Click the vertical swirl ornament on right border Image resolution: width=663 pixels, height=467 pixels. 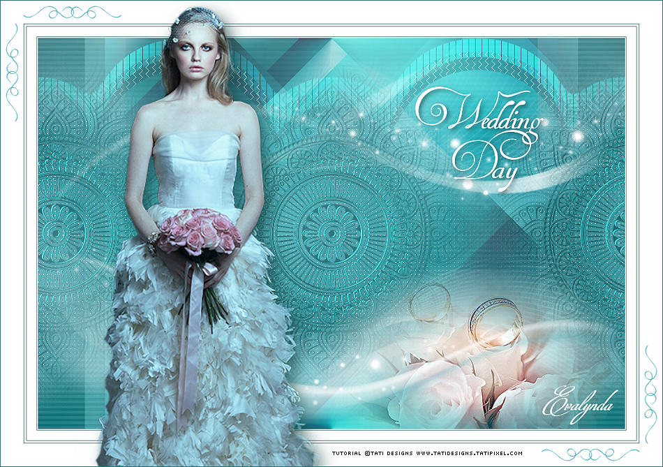pyautogui.click(x=650, y=384)
